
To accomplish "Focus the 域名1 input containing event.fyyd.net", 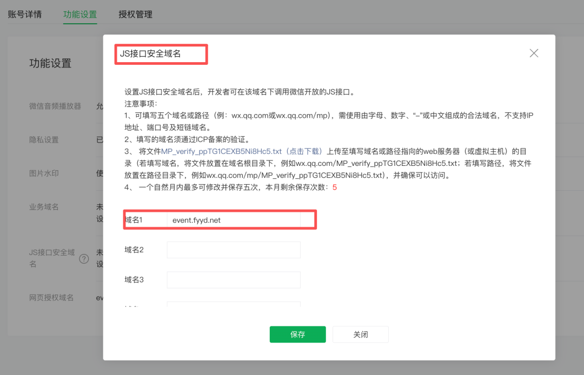I will tap(234, 220).
